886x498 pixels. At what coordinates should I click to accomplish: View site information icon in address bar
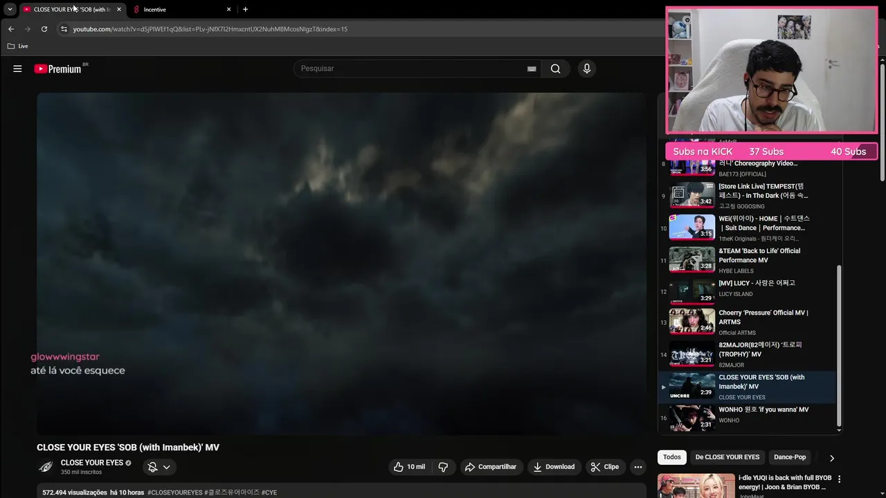point(64,29)
